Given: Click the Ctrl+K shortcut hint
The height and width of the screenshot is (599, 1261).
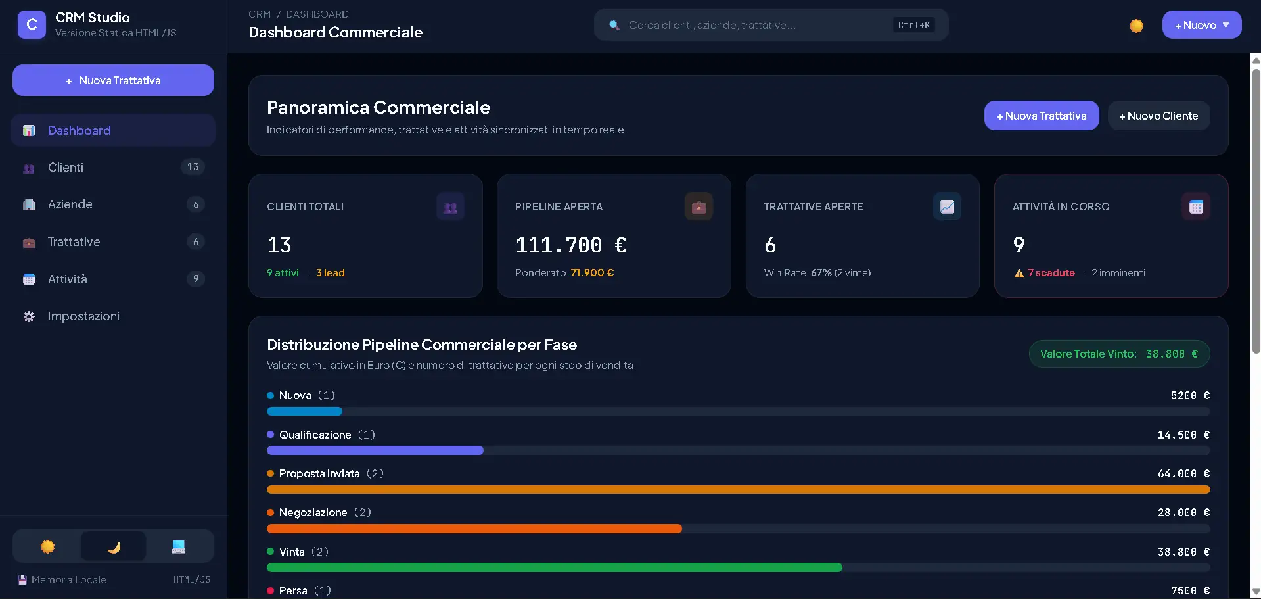Looking at the screenshot, I should click(x=914, y=25).
